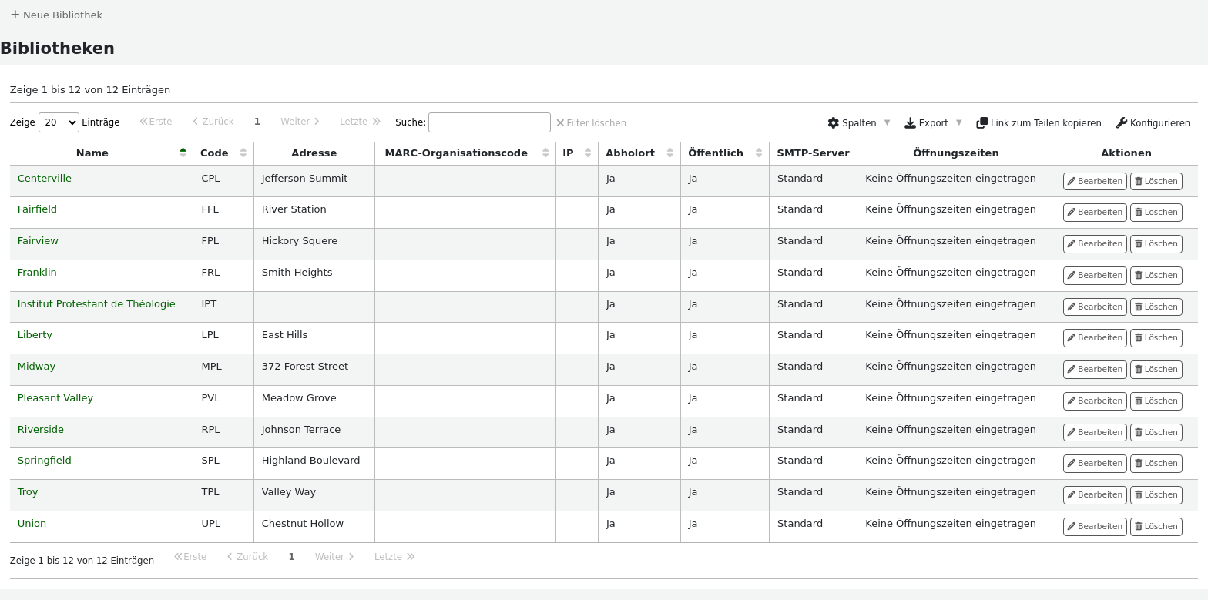Image resolution: width=1208 pixels, height=600 pixels.
Task: Click top pagination Weiter
Action: [300, 122]
